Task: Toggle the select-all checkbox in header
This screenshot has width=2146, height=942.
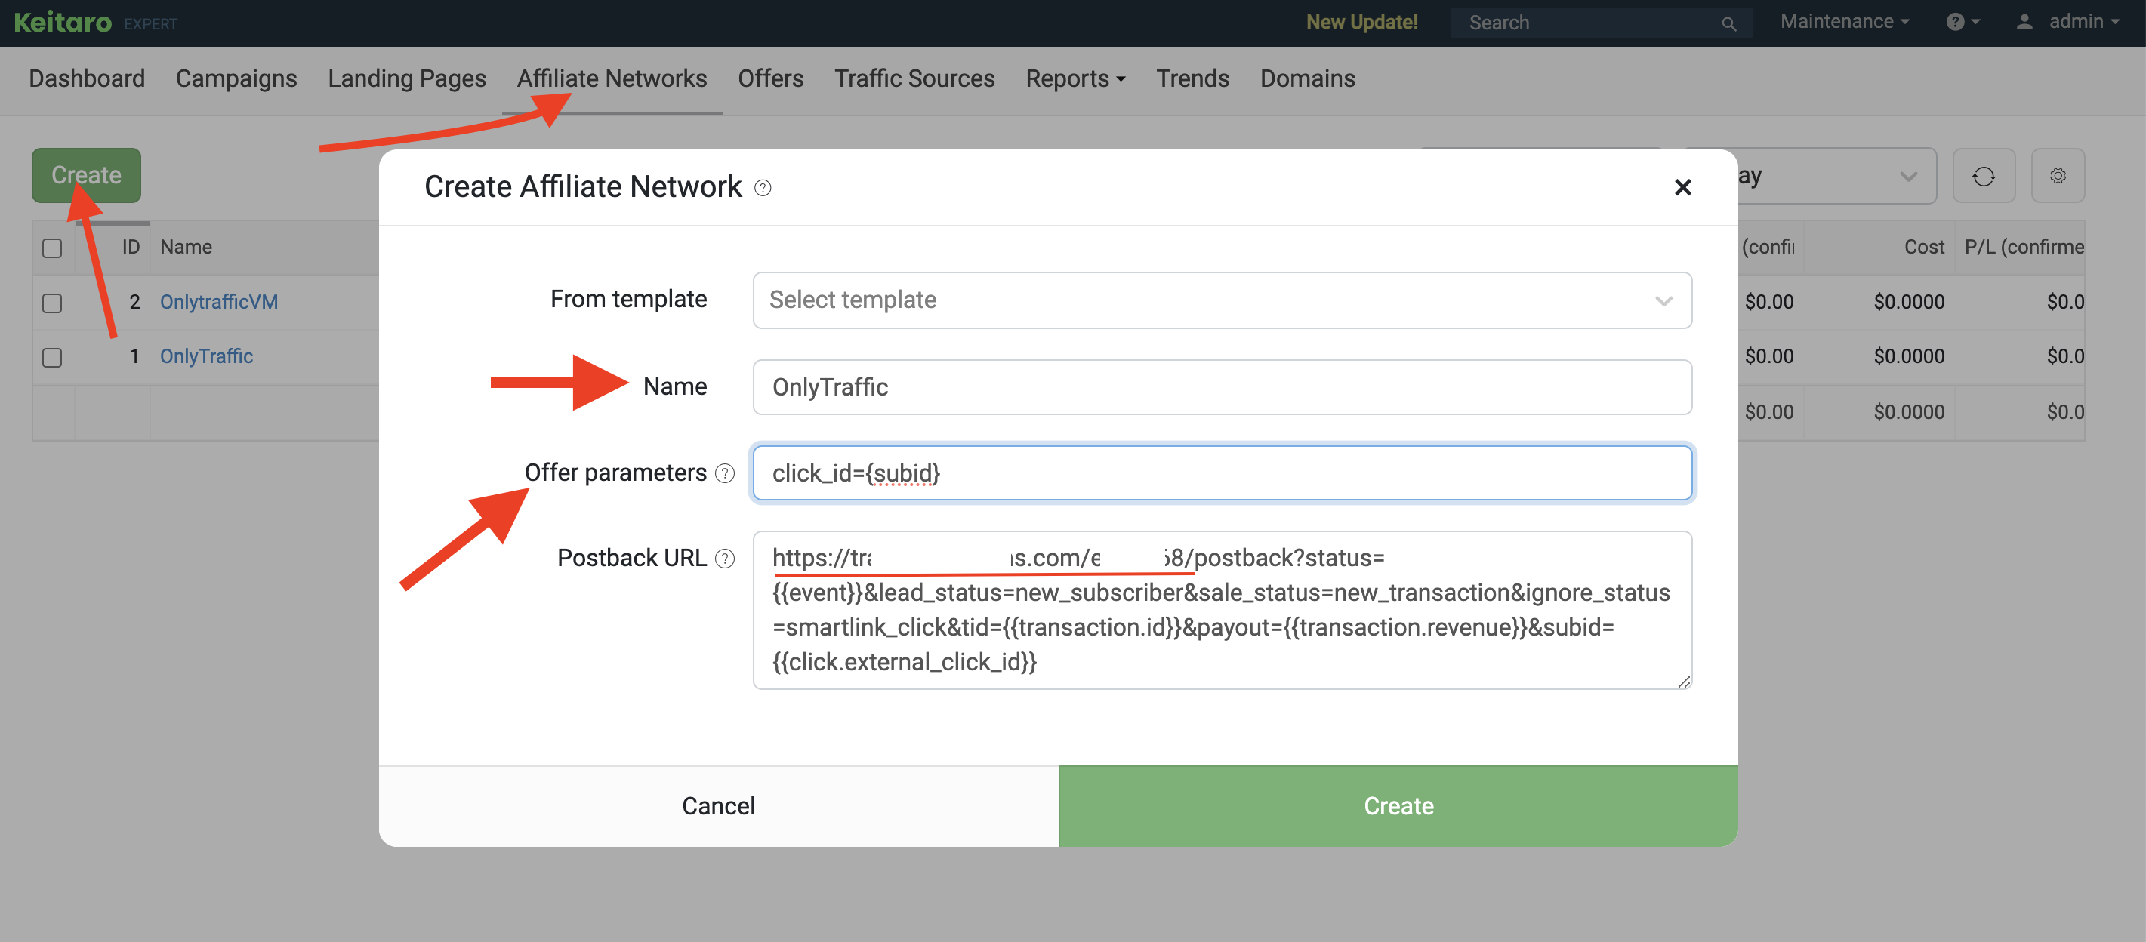Action: (53, 248)
